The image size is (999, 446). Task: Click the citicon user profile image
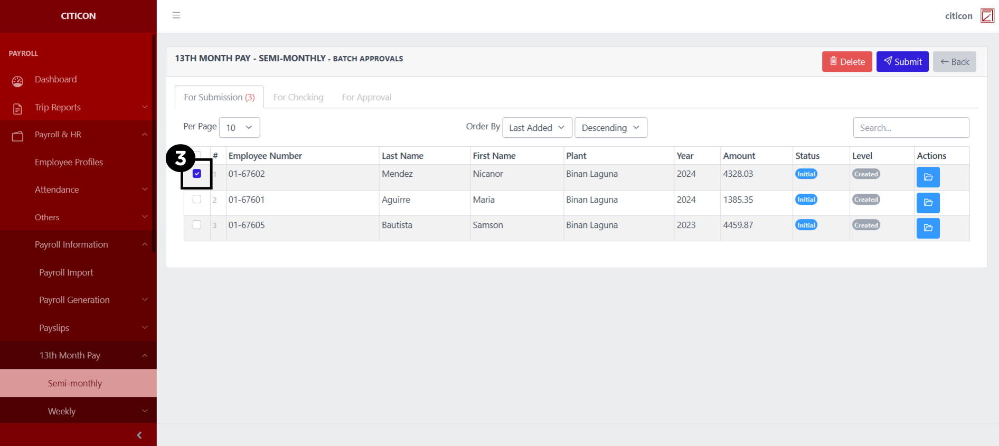[x=987, y=16]
